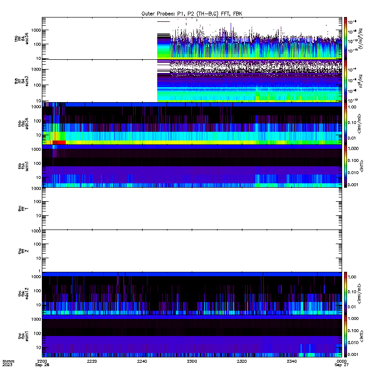Click the "thb fff 64 edc34" y-axis label
Image resolution: width=365 pixels, height=389 pixels.
click(21, 38)
